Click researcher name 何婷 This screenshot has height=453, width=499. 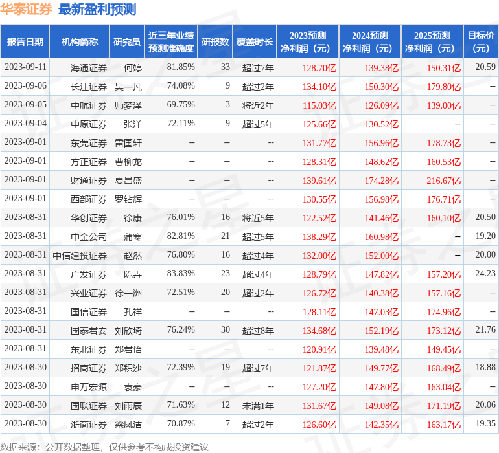(x=133, y=68)
